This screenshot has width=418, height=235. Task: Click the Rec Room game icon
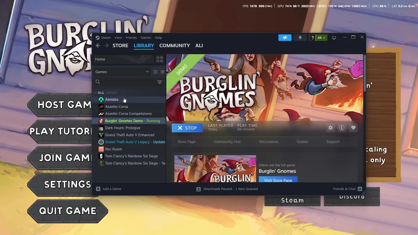[x=101, y=149]
